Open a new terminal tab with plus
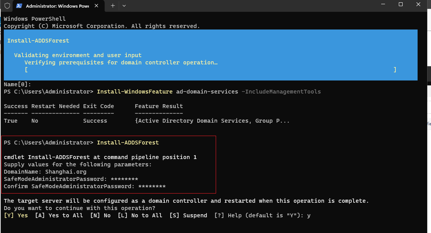 tap(113, 6)
